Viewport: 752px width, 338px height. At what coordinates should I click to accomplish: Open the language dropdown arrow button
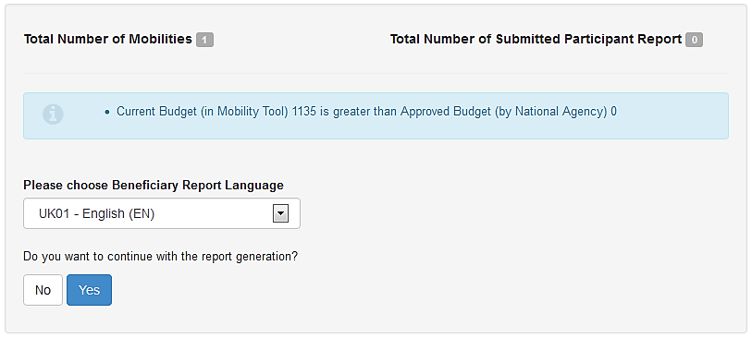tap(280, 213)
